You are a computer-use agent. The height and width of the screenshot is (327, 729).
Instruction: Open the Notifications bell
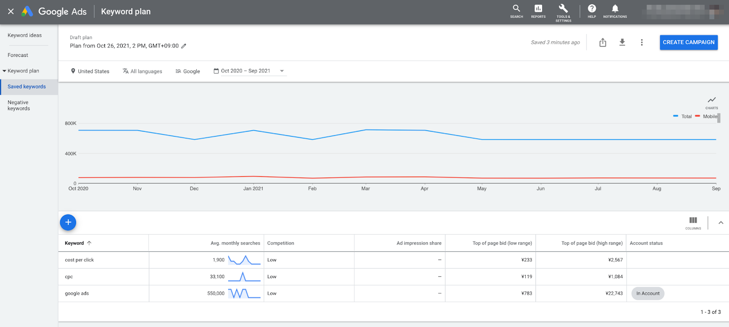[x=615, y=11]
